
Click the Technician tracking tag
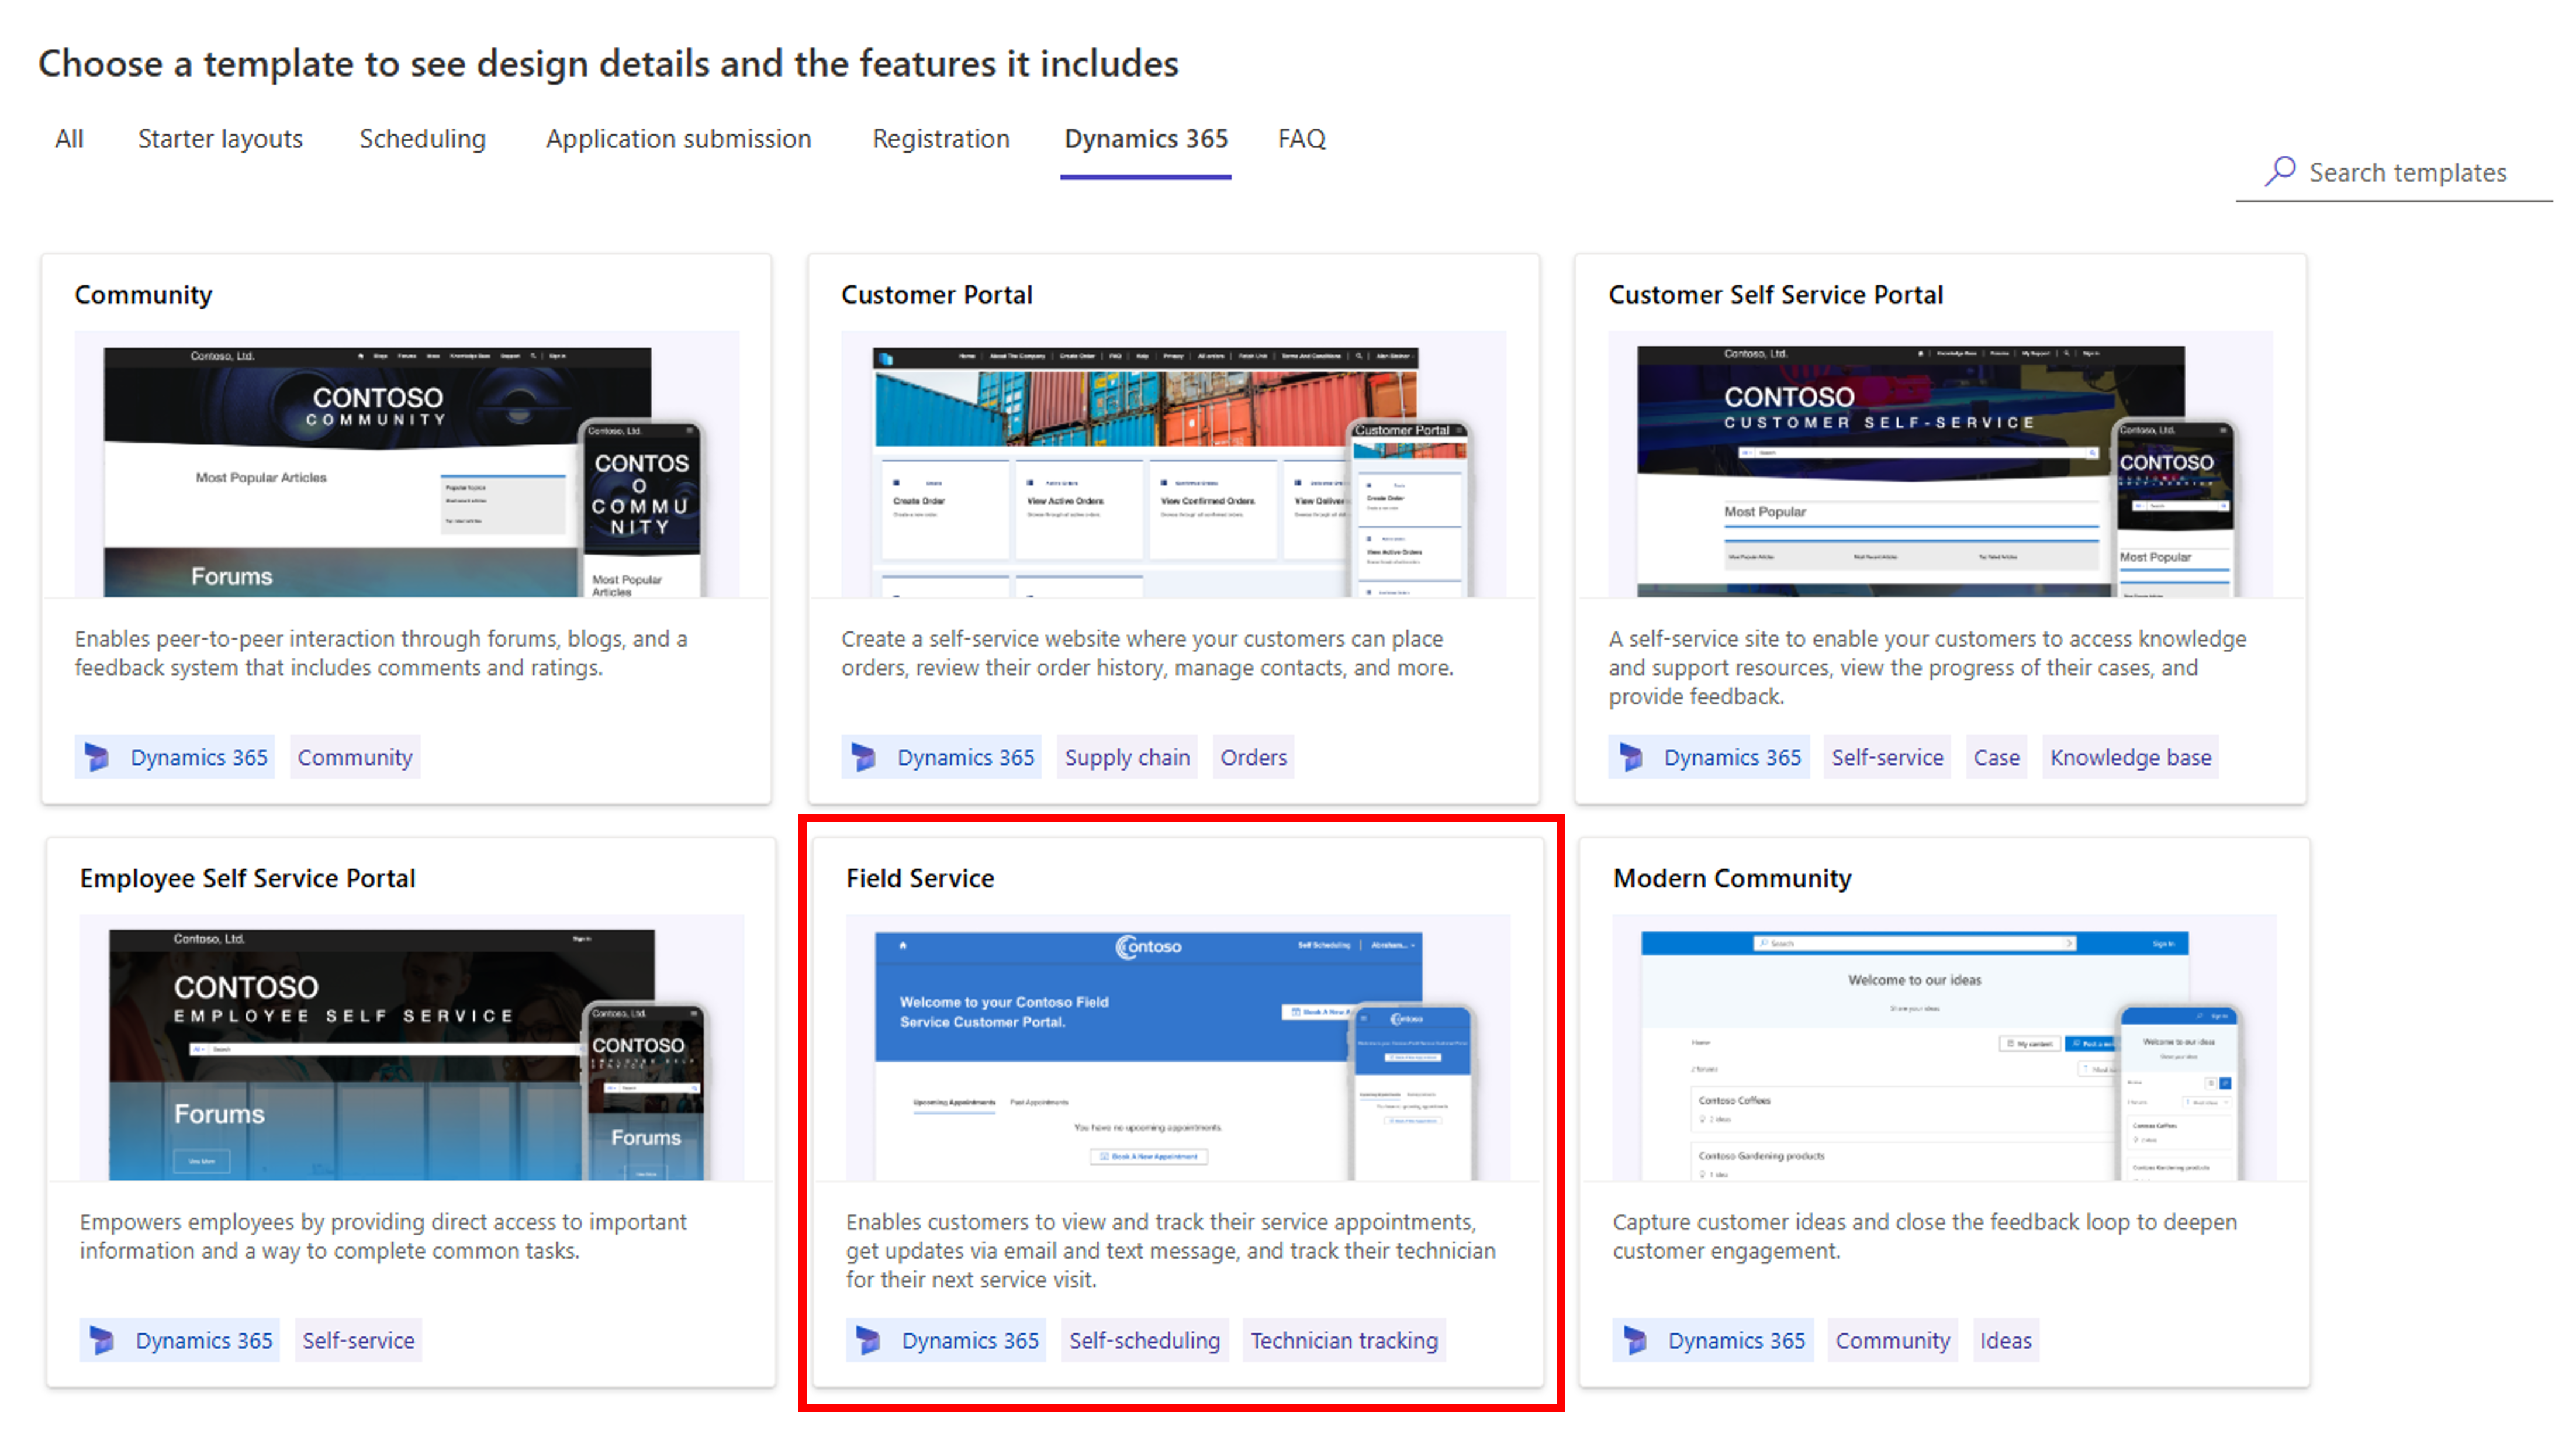[x=1344, y=1340]
